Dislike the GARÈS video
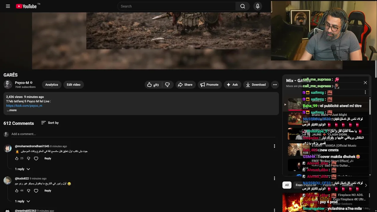 [x=167, y=85]
